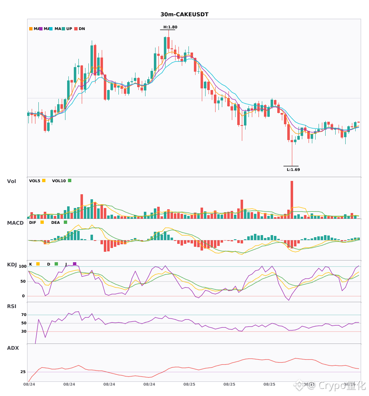Screen dimensions: 369x396
Task: Click the DEA legend text
Action: (x=55, y=223)
